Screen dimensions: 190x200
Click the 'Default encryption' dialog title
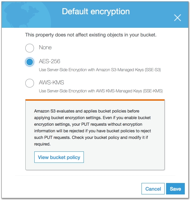pos(96,11)
